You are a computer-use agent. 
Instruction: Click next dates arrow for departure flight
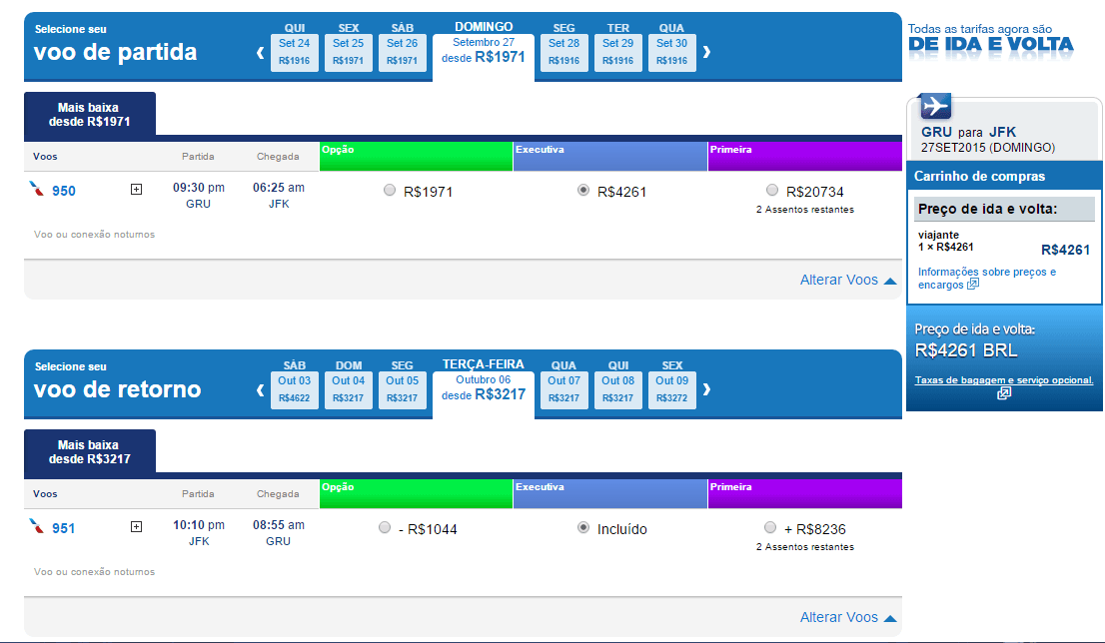[707, 52]
